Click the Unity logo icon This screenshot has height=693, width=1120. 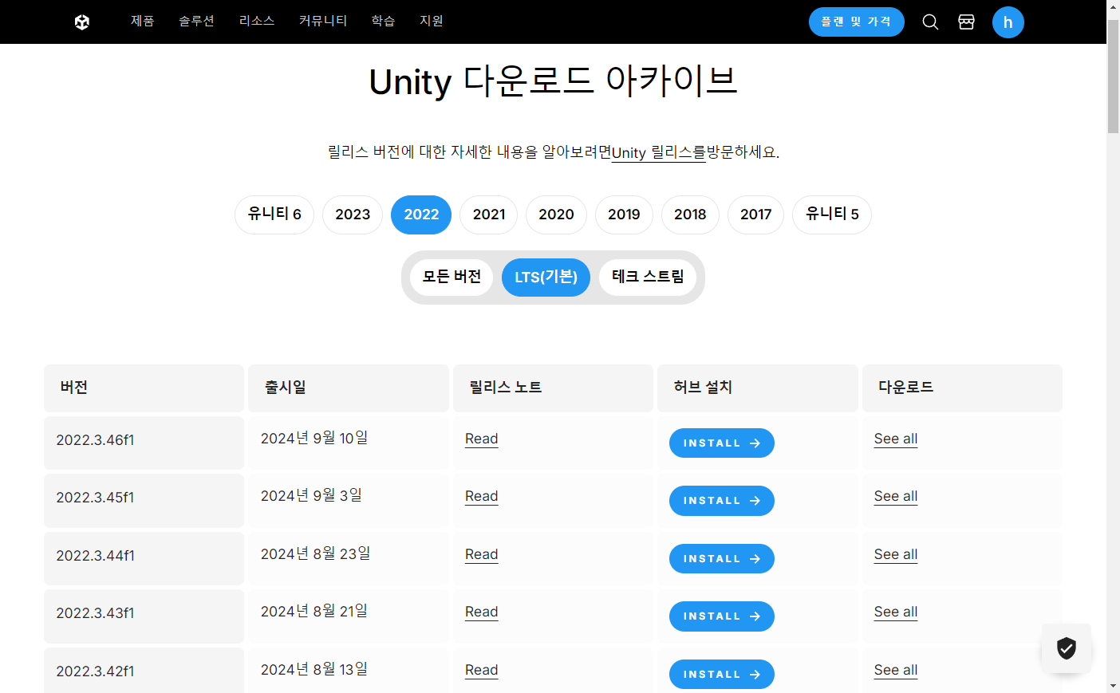coord(81,22)
